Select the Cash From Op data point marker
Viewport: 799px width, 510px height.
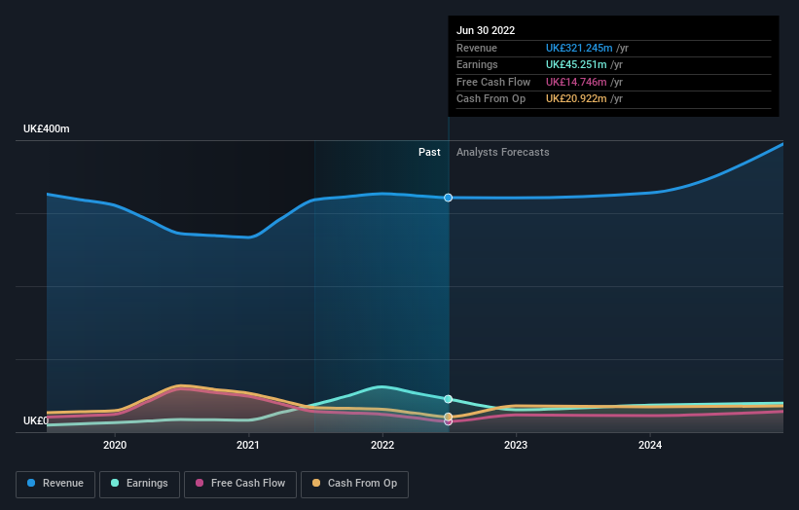448,417
